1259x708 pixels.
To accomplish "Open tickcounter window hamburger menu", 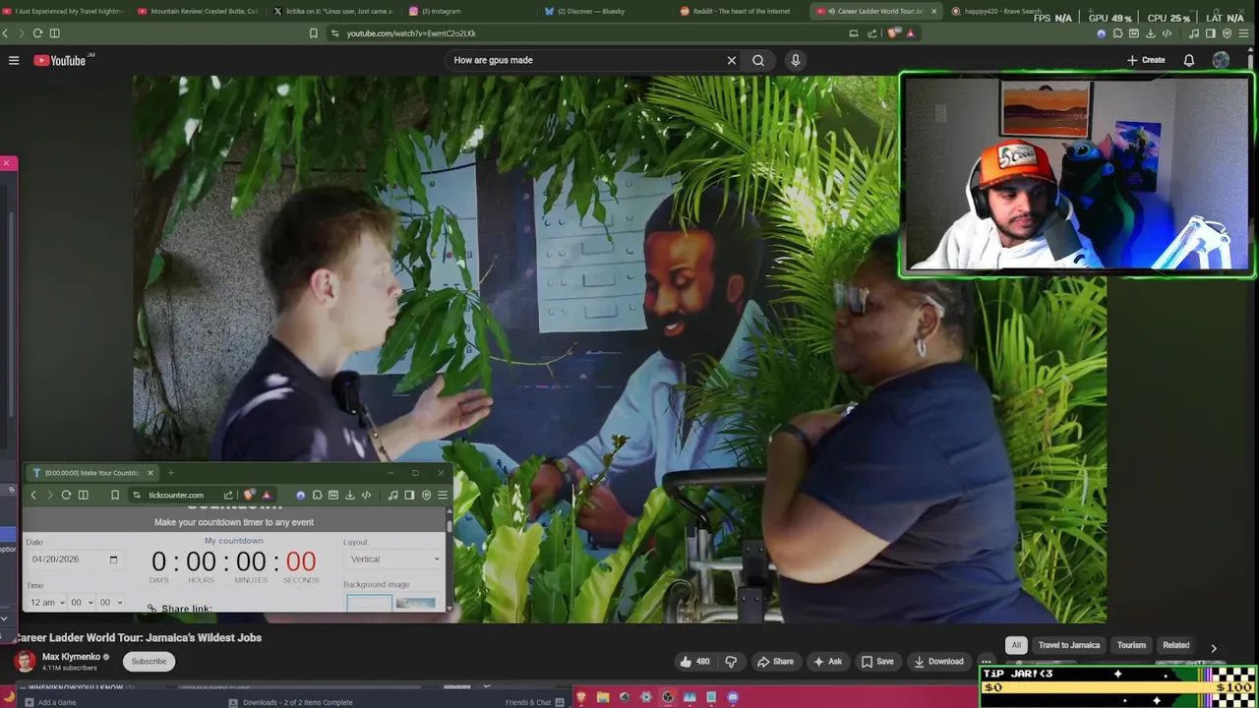I will [x=443, y=495].
